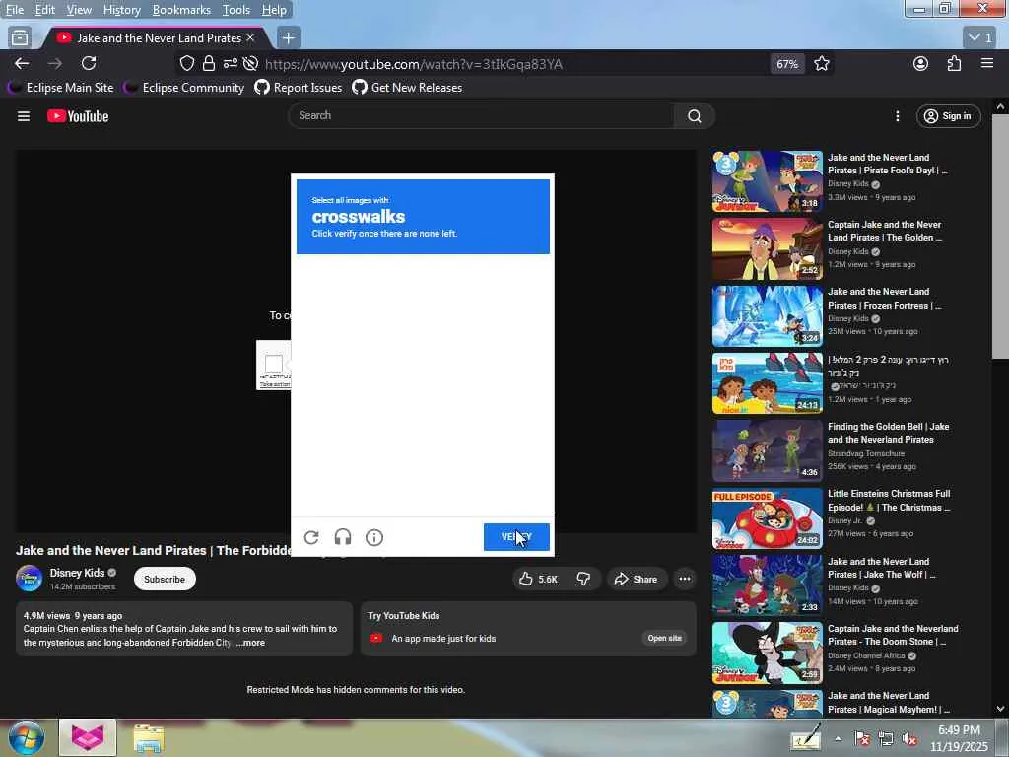Open the reCAPTCHA help info icon
This screenshot has width=1009, height=757.
coord(374,537)
